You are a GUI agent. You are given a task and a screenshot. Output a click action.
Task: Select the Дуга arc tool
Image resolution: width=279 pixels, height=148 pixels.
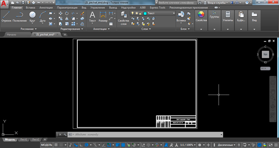tap(43, 17)
